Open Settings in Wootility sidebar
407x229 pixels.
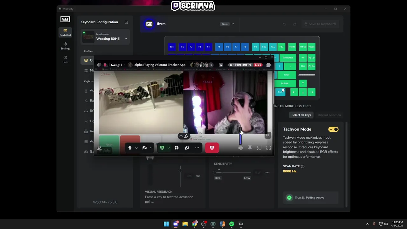point(65,46)
